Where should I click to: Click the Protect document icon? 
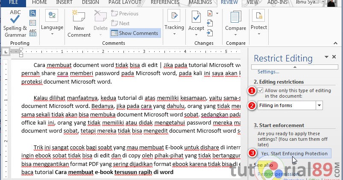click(258, 16)
